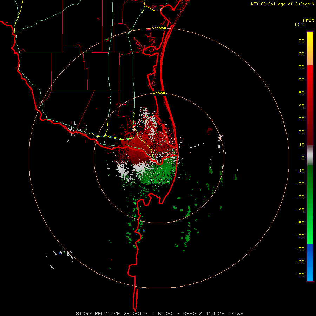Click the [KT] units label
Viewport: 316px width, 316px height.
coord(300,24)
